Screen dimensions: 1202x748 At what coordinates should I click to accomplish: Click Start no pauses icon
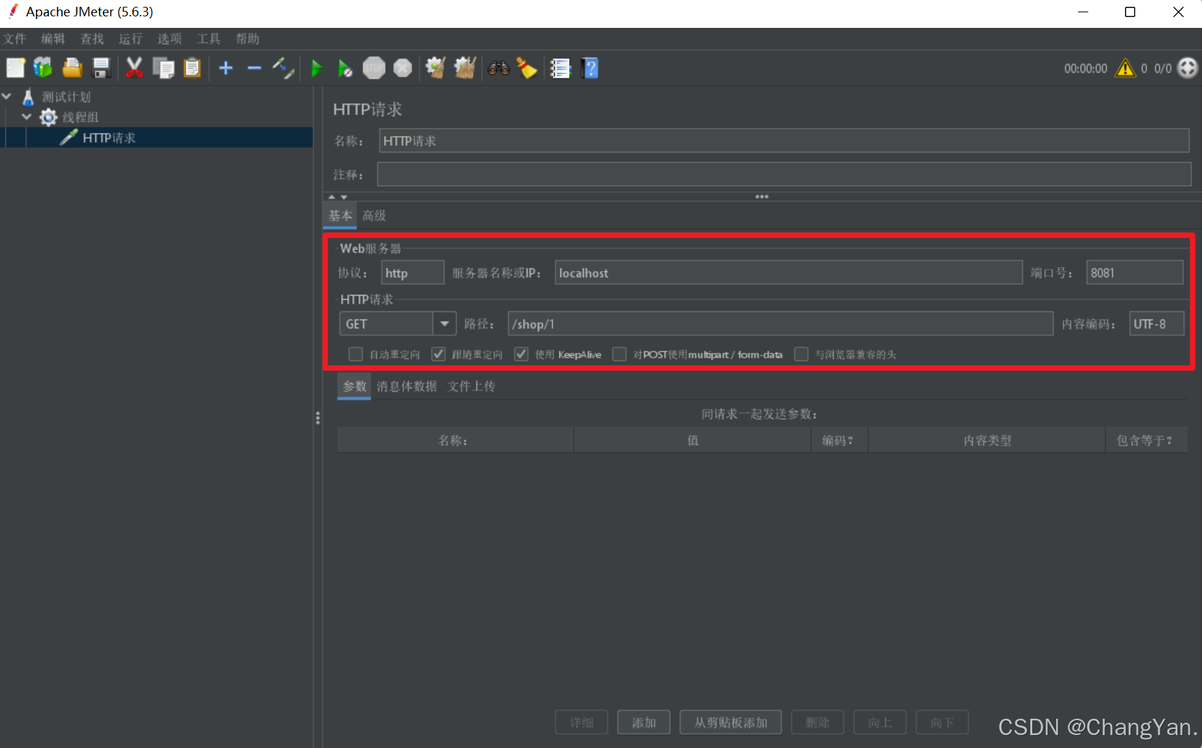pyautogui.click(x=345, y=68)
